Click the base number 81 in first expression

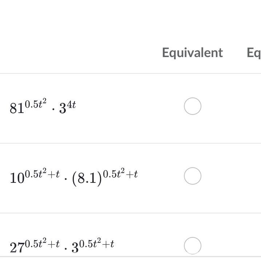tap(17, 109)
